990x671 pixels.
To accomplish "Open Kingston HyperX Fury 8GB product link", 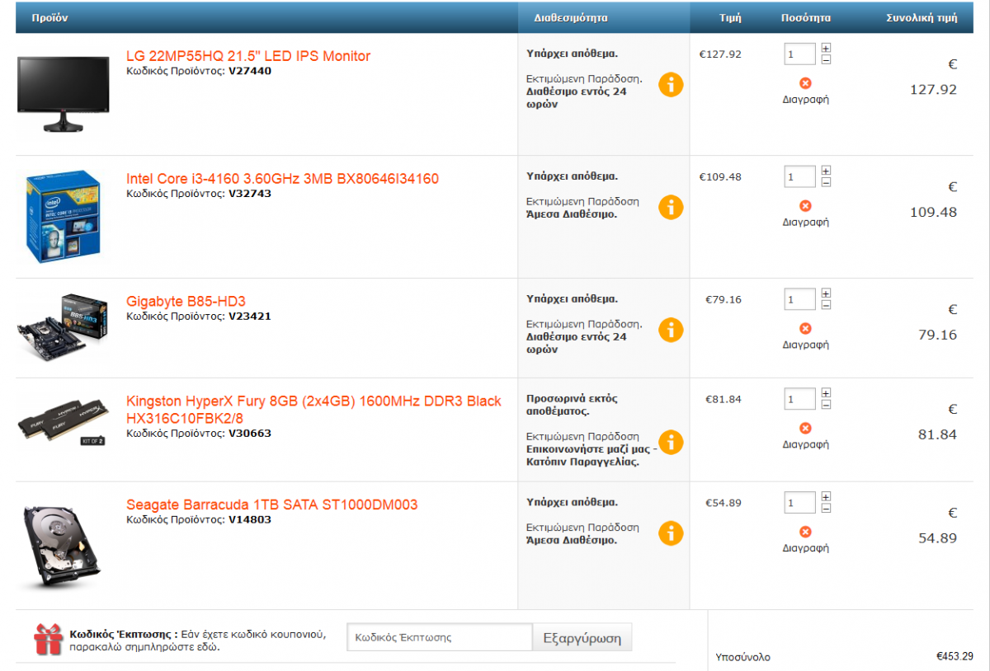I will [x=313, y=410].
